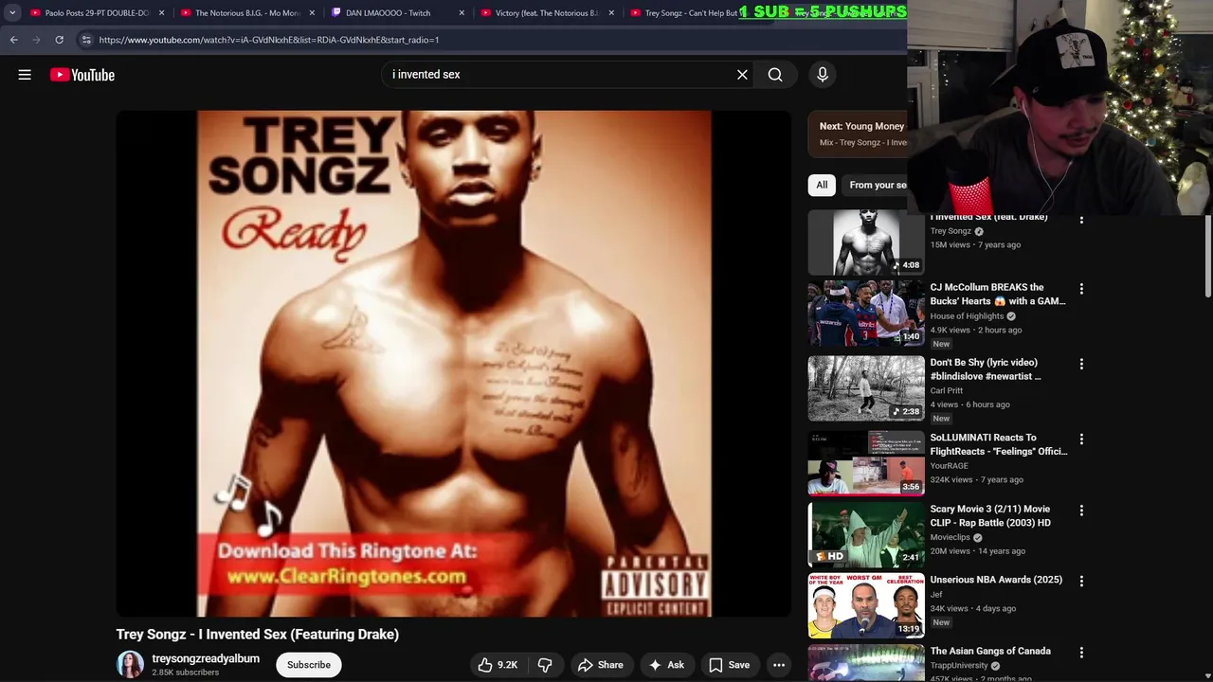Open the browser tab search dropdown arrow

(12, 12)
